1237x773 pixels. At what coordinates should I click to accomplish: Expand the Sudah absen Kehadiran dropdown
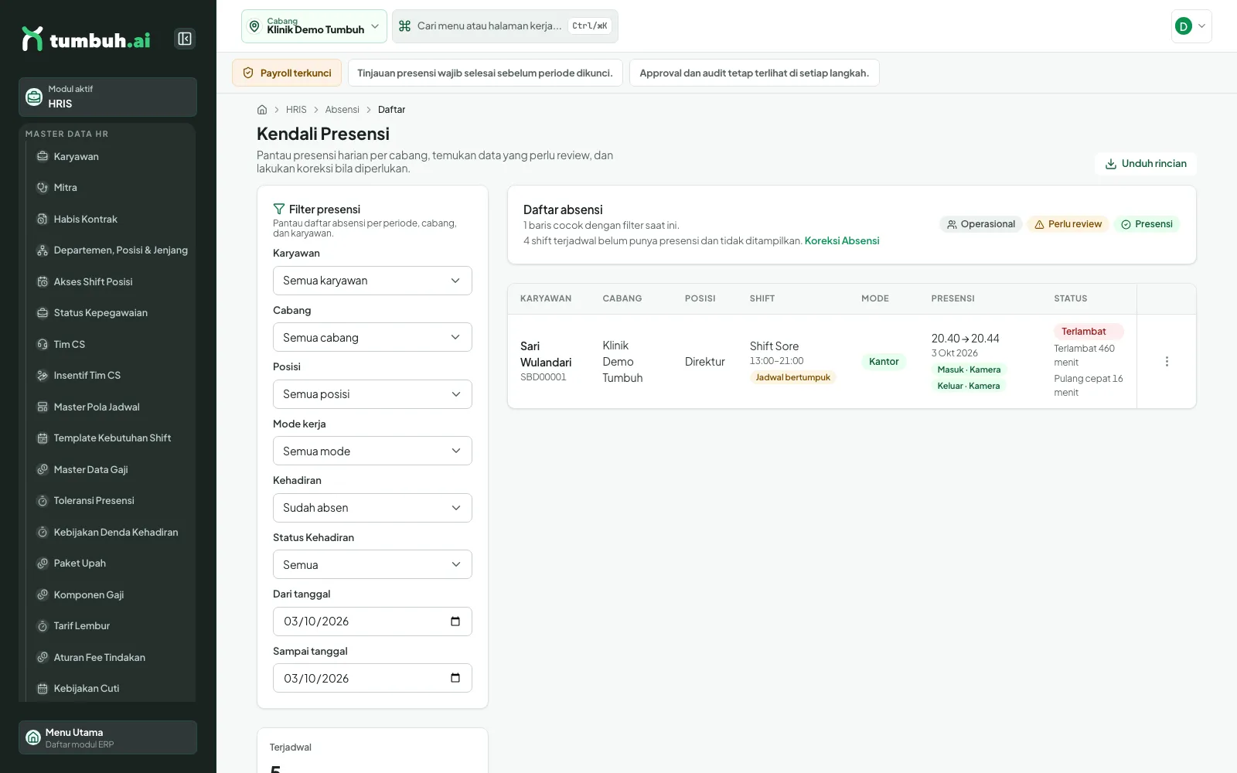(373, 508)
